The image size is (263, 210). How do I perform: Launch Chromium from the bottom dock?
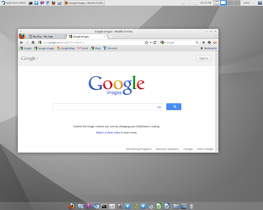click(x=96, y=206)
